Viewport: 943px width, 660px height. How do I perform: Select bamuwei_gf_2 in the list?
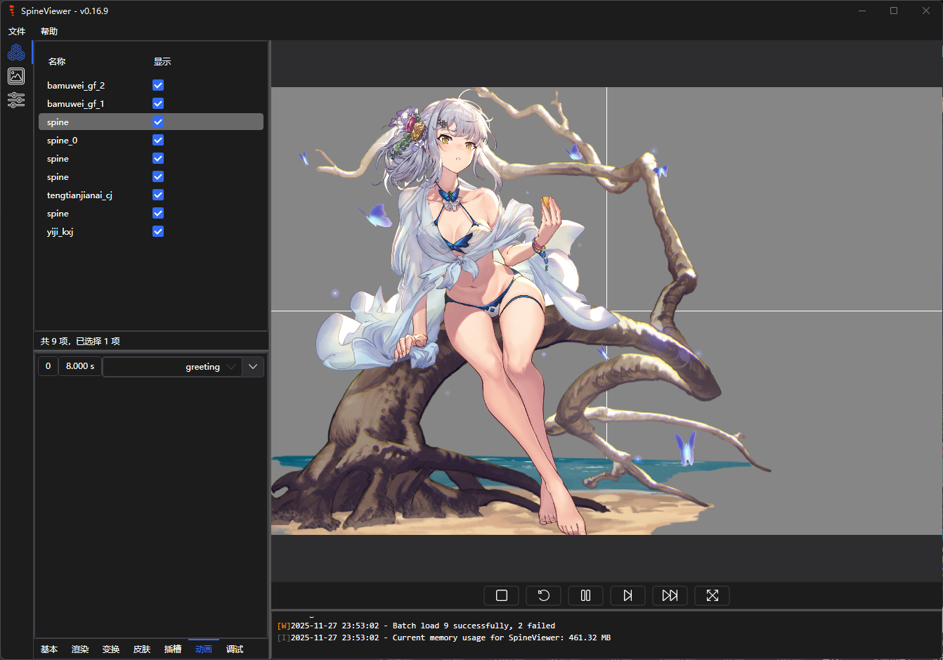click(151, 85)
